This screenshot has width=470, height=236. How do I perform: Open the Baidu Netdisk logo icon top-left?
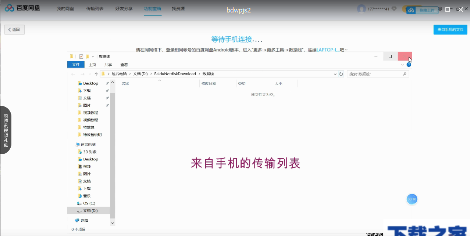pyautogui.click(x=9, y=8)
